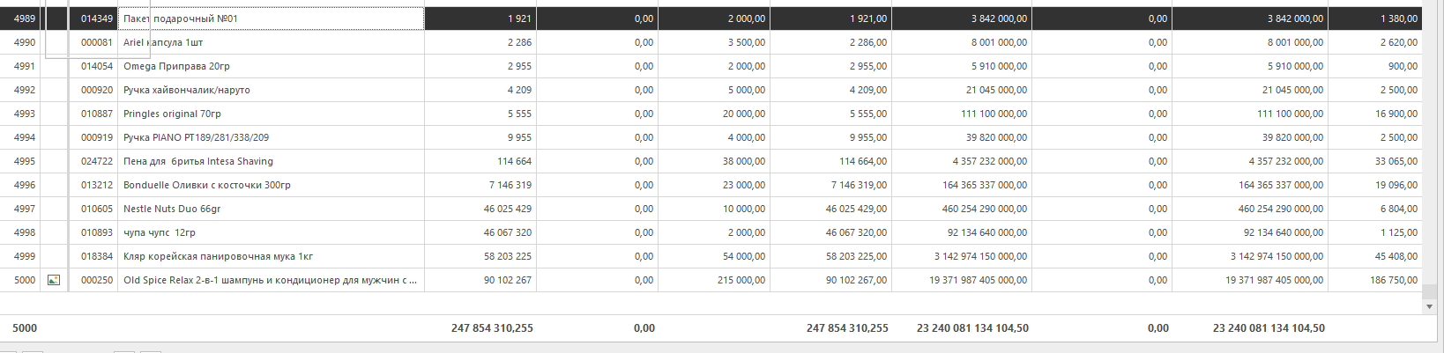The image size is (1444, 353).
Task: Click the image icon in row 5000
Action: [54, 280]
